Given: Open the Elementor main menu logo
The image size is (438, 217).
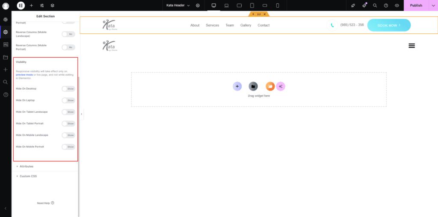Looking at the screenshot, I should (21, 5).
